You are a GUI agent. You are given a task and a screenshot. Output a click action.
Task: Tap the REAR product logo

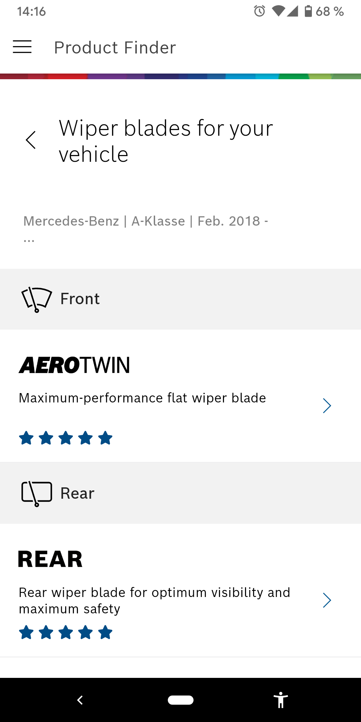[50, 560]
